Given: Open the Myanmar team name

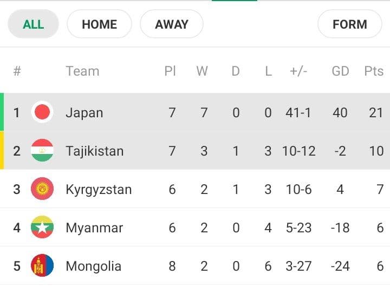Looking at the screenshot, I should [x=94, y=227].
